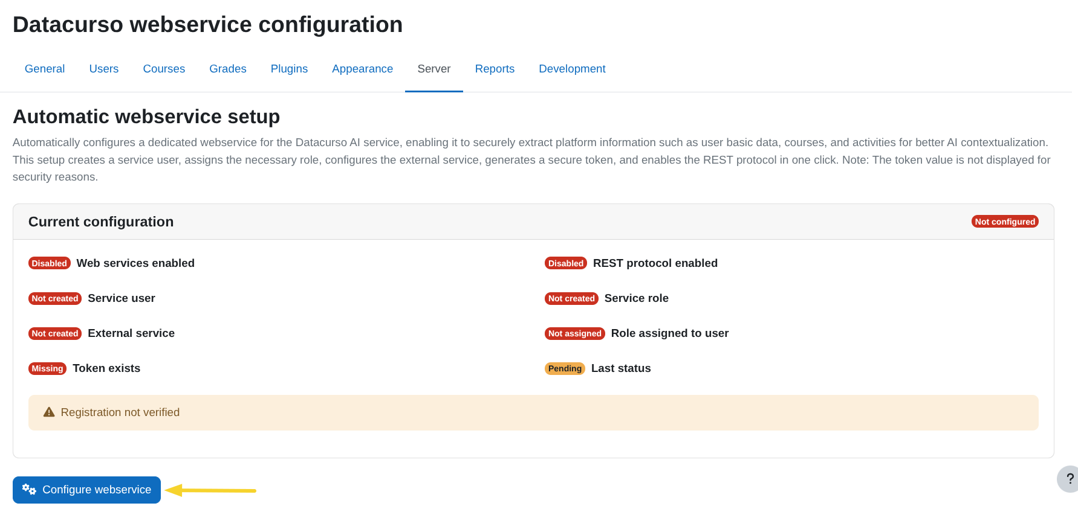
Task: Click the Missing badge beside Token exists
Action: [x=47, y=368]
